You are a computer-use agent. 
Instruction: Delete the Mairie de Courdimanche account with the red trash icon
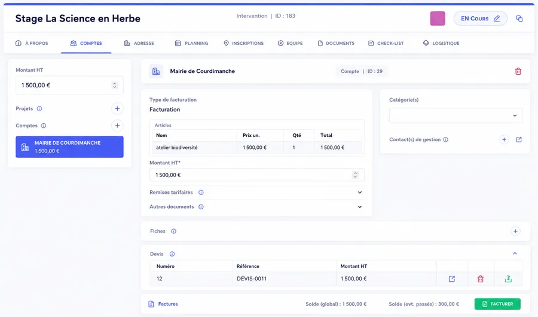(x=518, y=71)
